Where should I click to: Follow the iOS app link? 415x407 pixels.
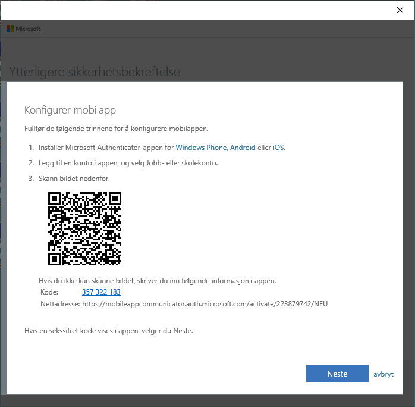point(278,147)
